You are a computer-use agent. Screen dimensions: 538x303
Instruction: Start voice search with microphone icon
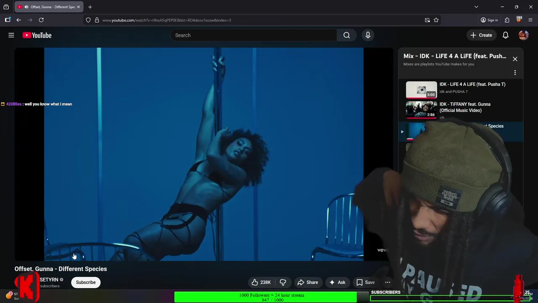[368, 35]
